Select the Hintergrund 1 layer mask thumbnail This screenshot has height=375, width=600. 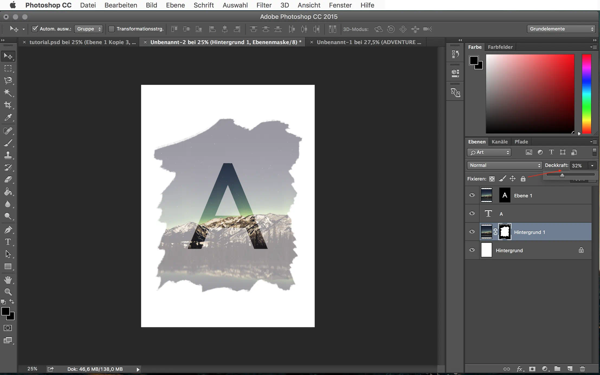coord(505,232)
